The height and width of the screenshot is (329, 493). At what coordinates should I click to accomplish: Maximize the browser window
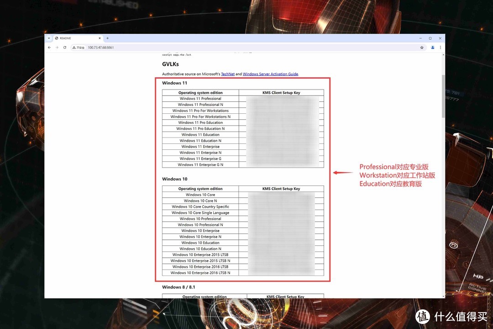[430, 38]
